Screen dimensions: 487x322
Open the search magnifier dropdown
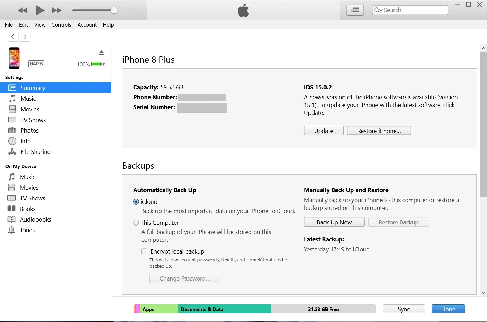point(378,10)
